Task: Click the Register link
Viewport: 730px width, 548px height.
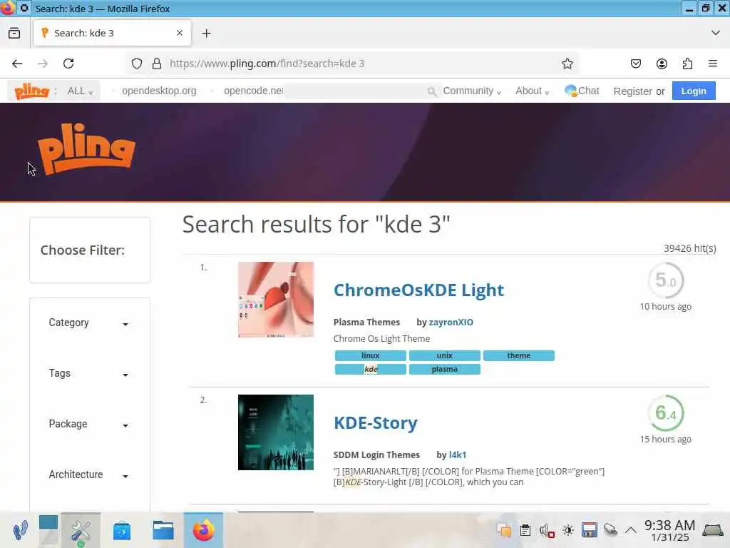Action: pos(632,91)
